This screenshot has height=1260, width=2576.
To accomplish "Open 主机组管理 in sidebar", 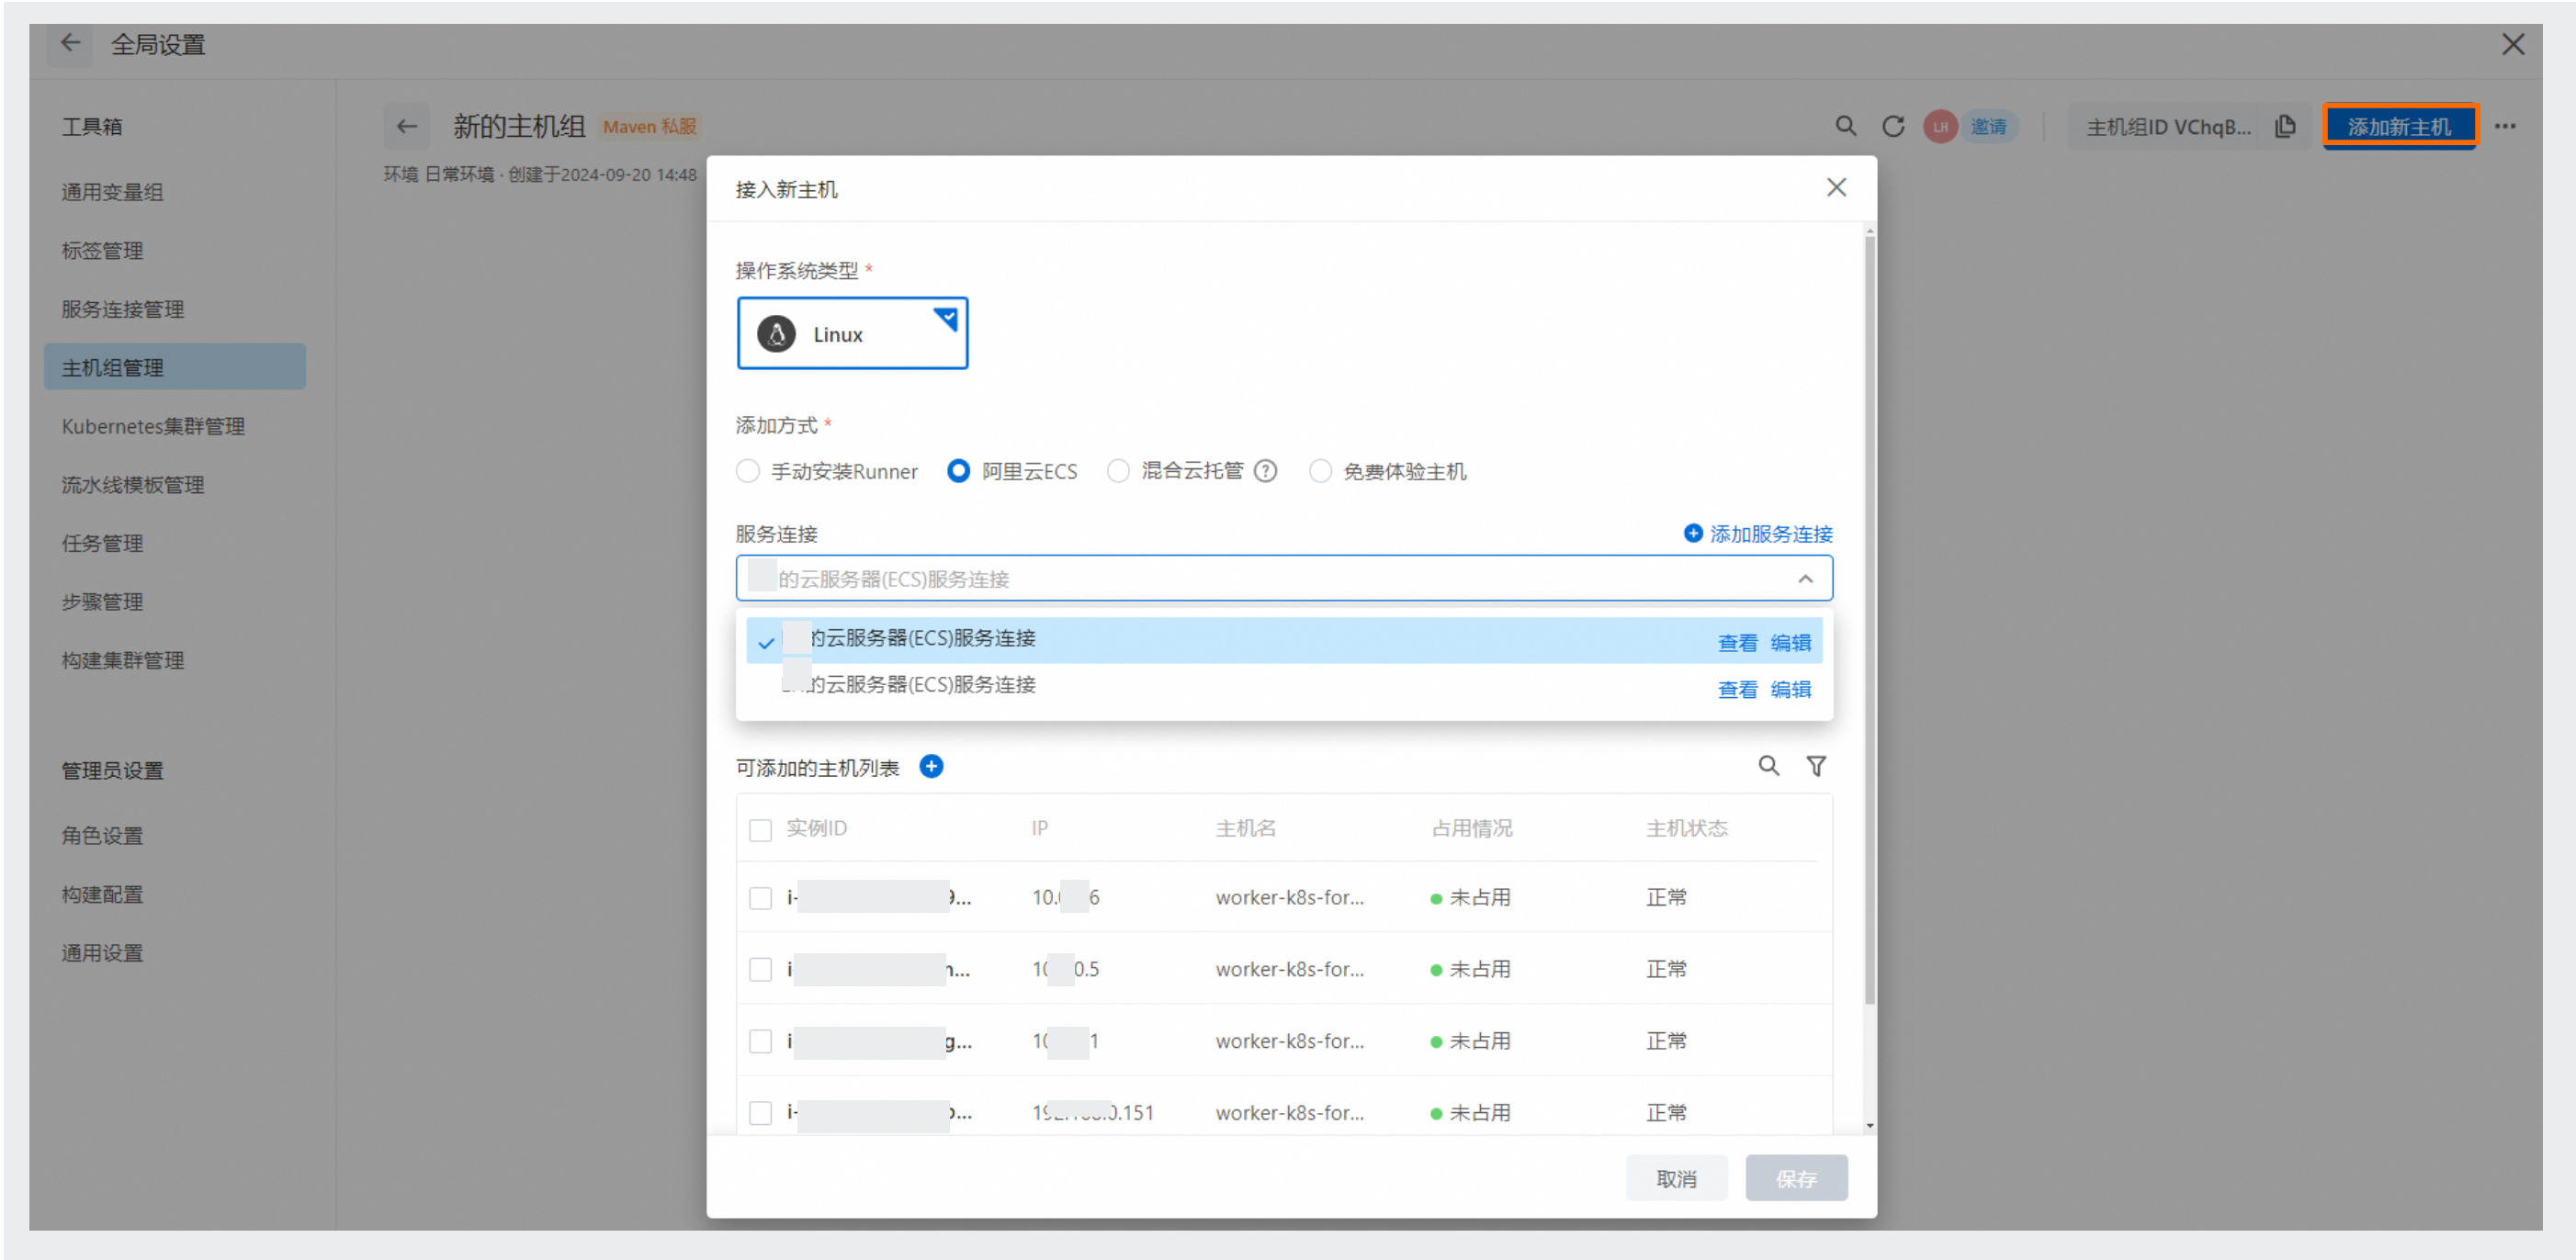I will 174,367.
